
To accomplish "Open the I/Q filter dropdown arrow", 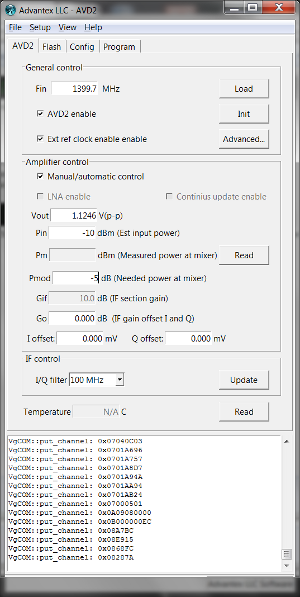I will pos(120,380).
